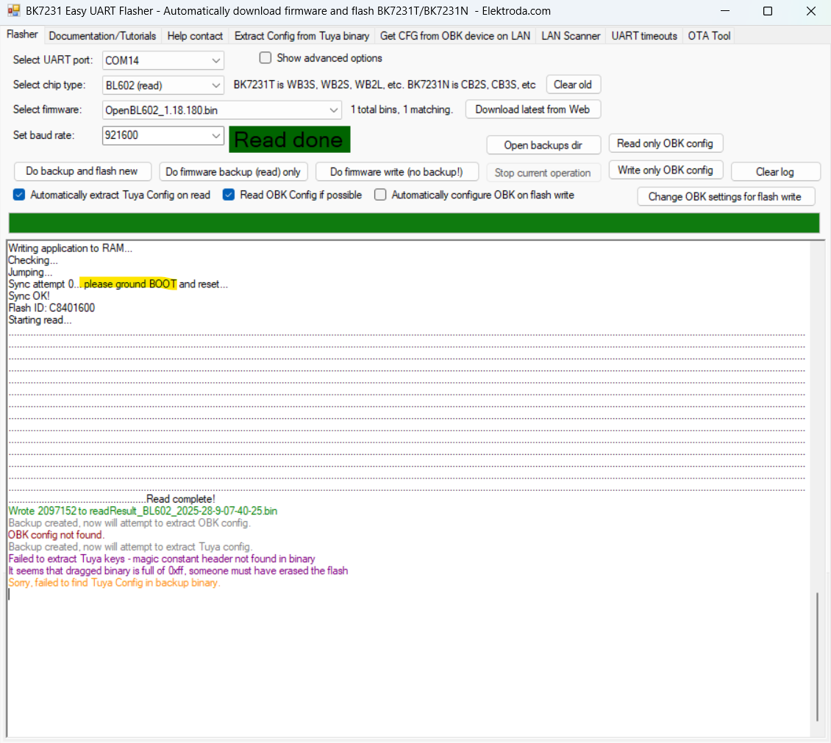The image size is (831, 743).
Task: Open the Help contact tab
Action: tap(195, 35)
